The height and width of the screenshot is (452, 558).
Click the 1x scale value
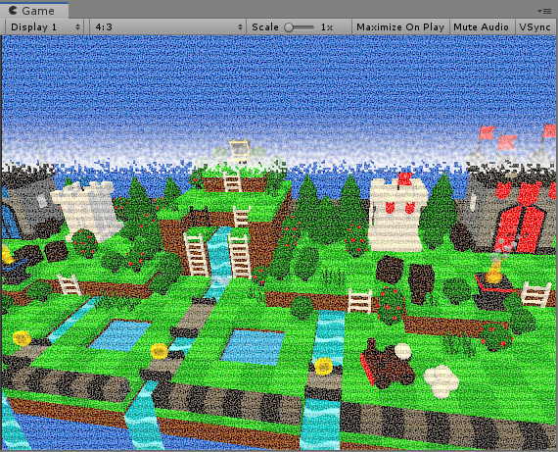[x=327, y=27]
